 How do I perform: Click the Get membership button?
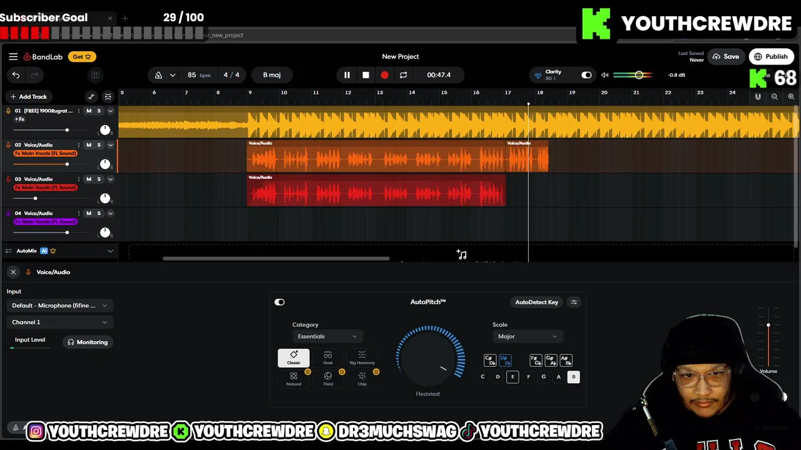[82, 57]
